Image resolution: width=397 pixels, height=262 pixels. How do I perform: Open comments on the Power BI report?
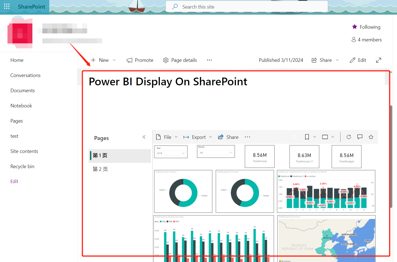click(360, 137)
